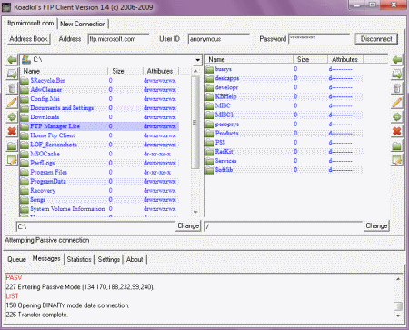Click the application icon in the title bar
The width and height of the screenshot is (409, 330).
[x=6, y=7]
